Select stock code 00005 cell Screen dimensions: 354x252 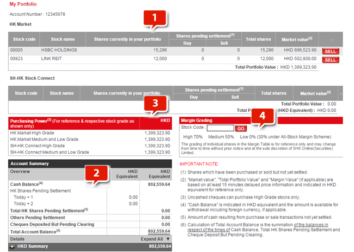pos(16,50)
